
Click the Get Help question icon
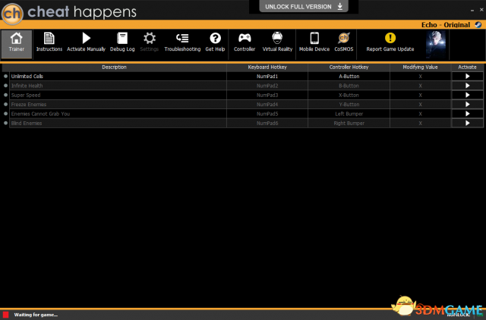point(215,38)
